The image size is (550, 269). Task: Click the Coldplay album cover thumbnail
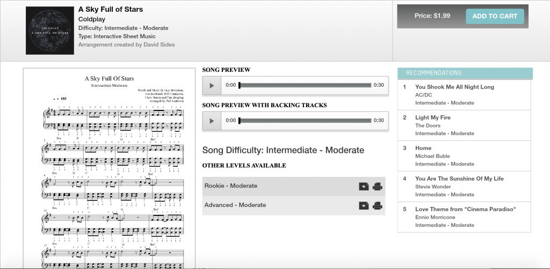tap(50, 31)
